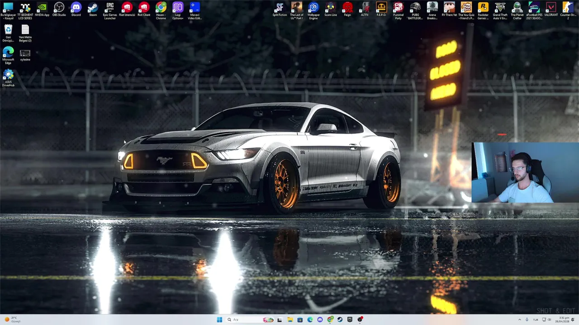The image size is (579, 325).
Task: Open OBS Studio desktop icon
Action: (x=59, y=9)
